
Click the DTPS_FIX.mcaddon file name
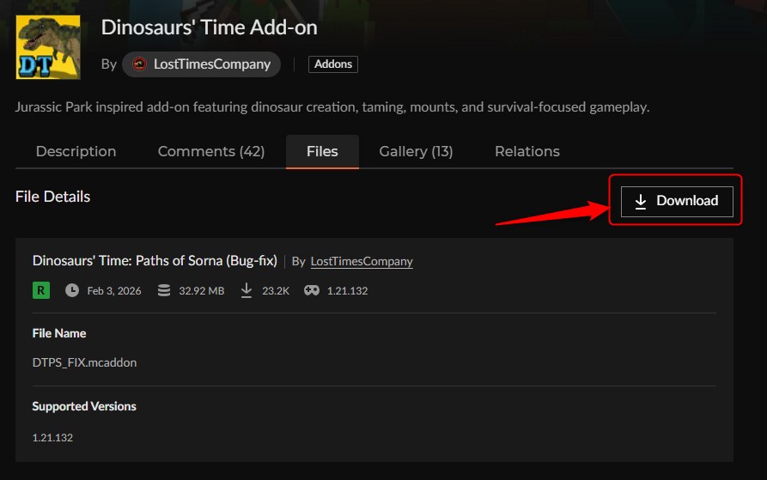(x=84, y=362)
